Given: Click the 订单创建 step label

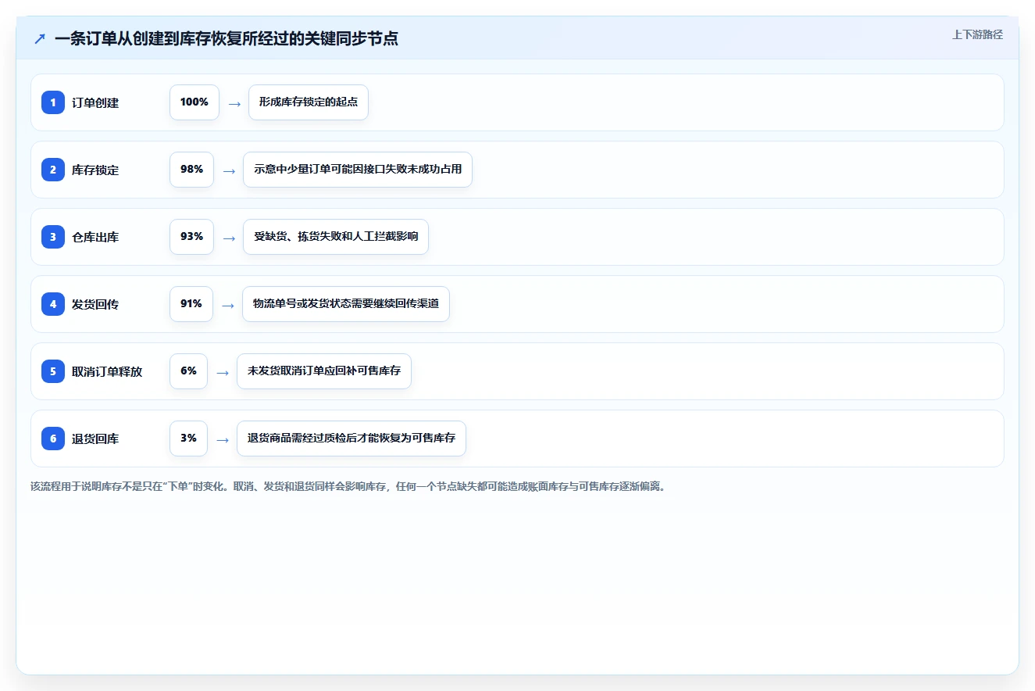Looking at the screenshot, I should click(95, 102).
